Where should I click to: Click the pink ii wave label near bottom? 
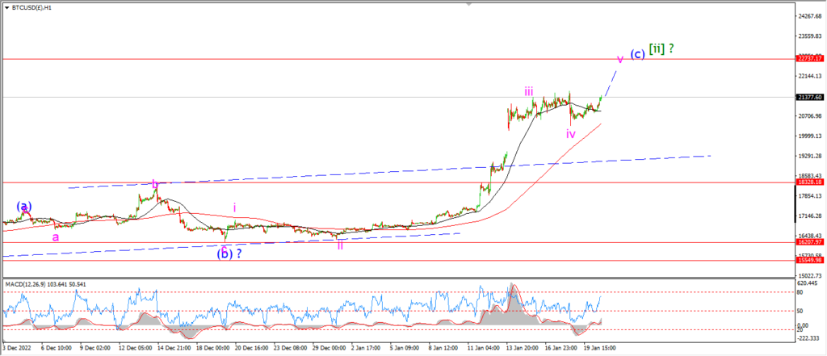point(340,245)
